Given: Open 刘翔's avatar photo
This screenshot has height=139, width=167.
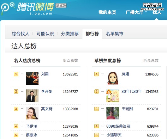Looking at the screenshot, I should coord(32,78).
